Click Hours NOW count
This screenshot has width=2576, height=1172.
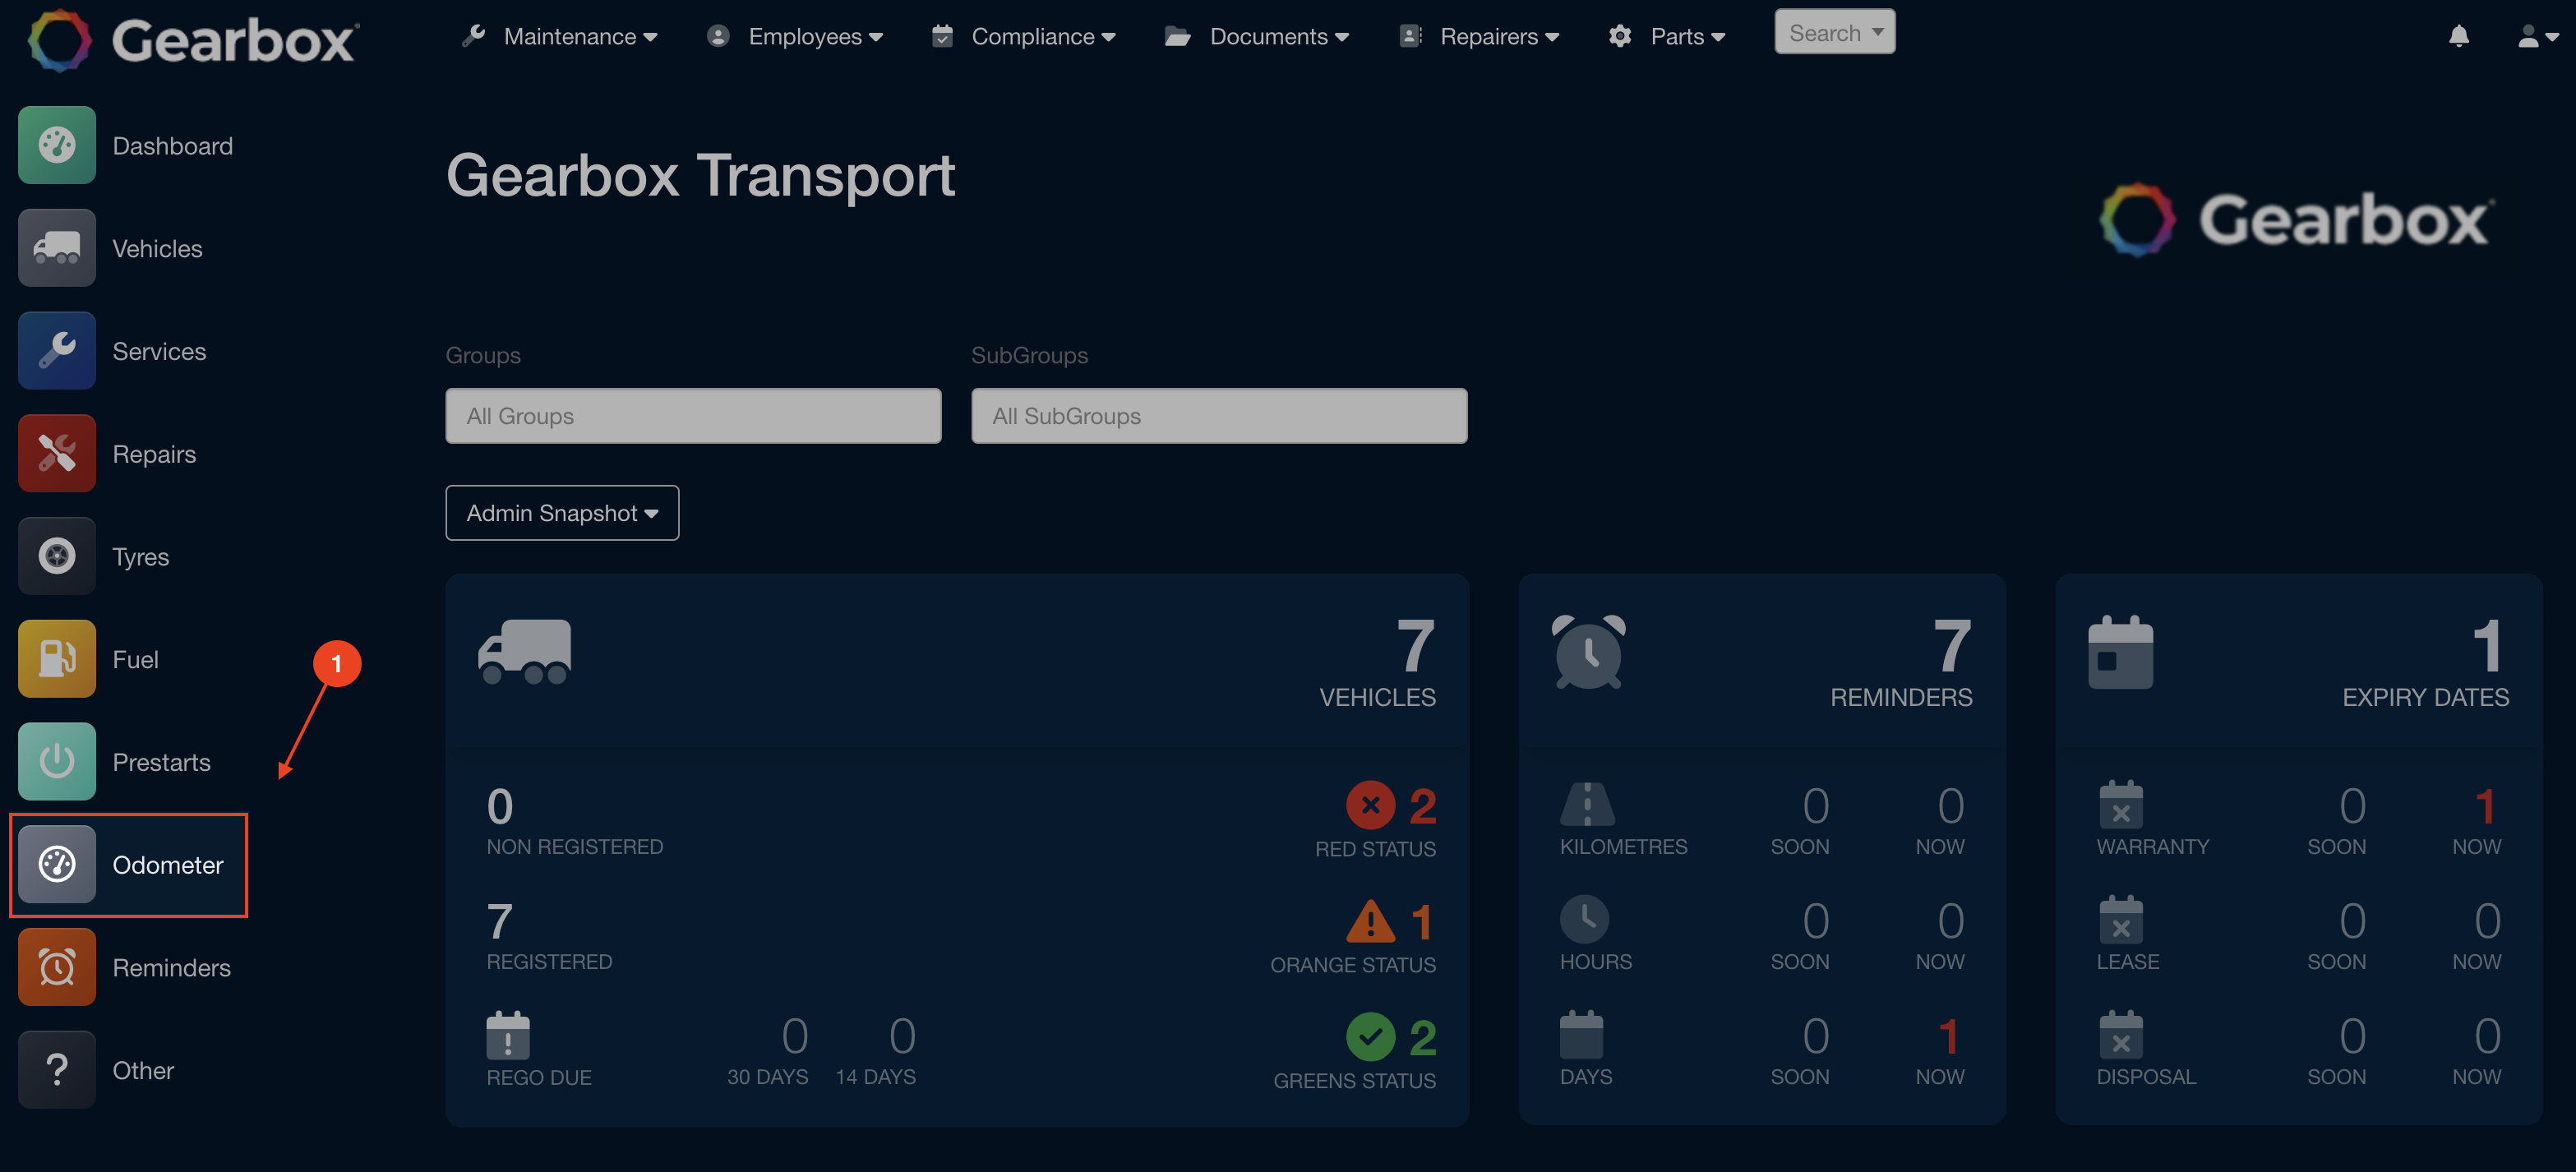1950,921
